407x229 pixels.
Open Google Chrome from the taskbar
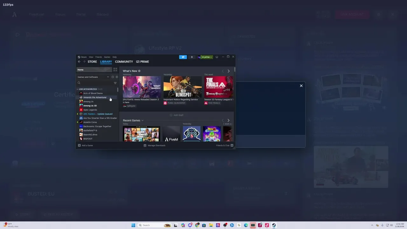pos(197,225)
